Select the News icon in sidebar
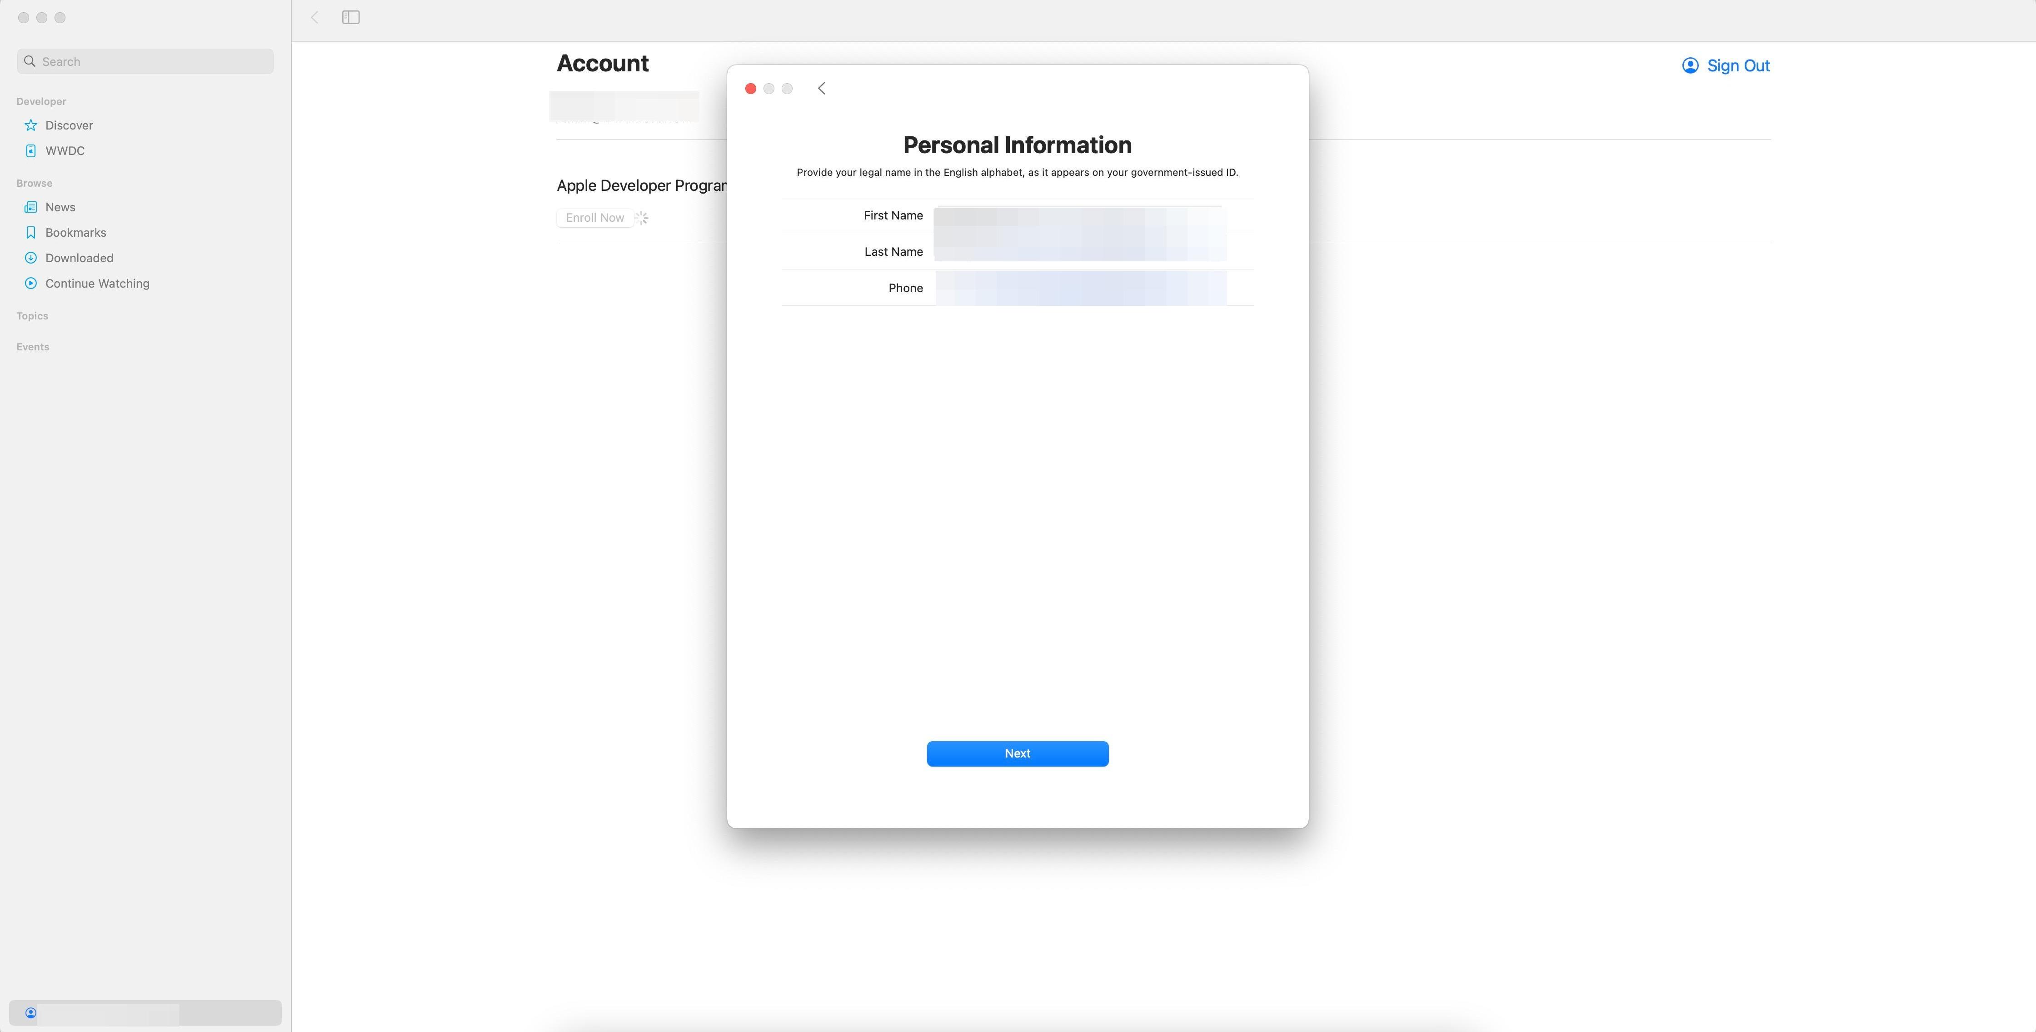 (31, 207)
